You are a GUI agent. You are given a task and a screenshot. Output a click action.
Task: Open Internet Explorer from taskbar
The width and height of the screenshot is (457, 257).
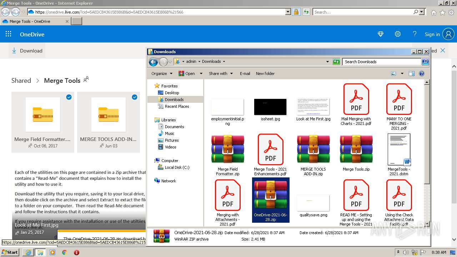tap(28, 252)
